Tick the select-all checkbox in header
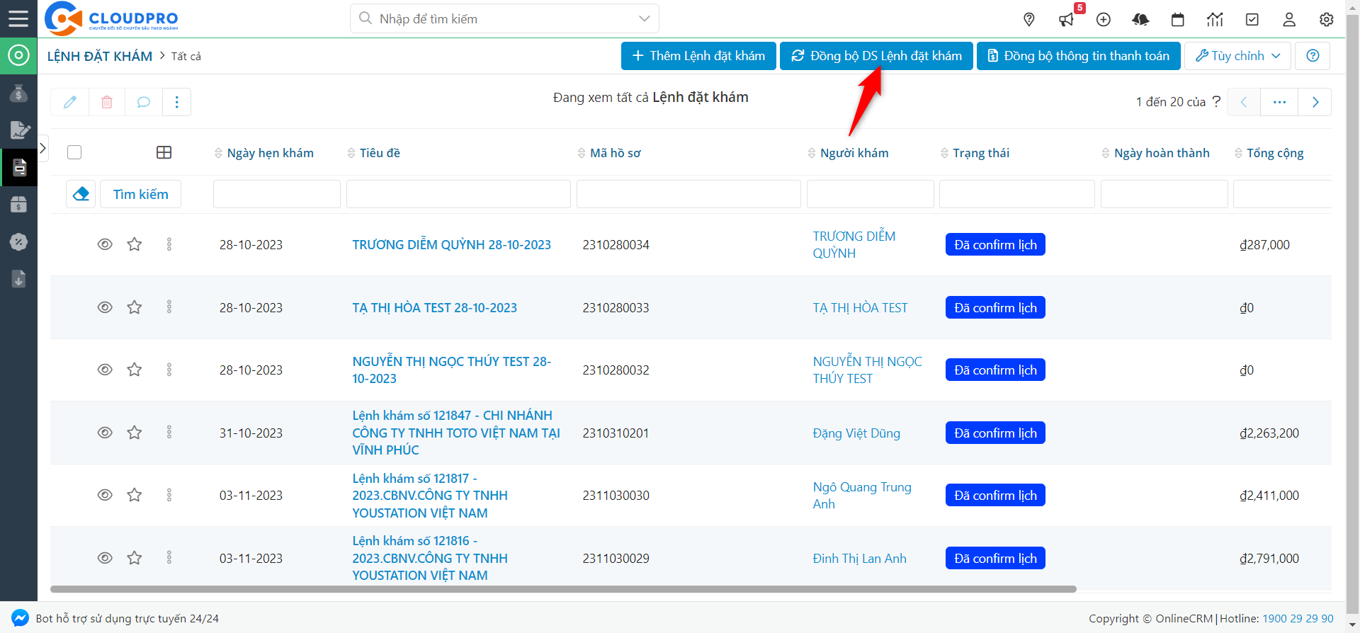 coord(74,152)
